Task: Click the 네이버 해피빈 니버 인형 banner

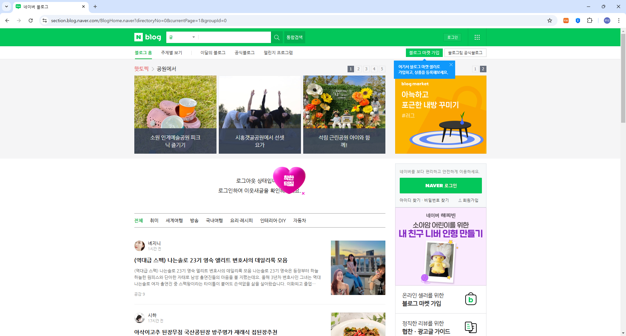Action: coord(441,246)
